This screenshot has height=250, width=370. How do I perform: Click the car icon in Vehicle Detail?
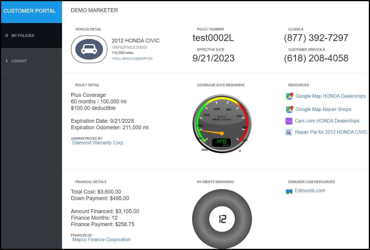(x=89, y=49)
